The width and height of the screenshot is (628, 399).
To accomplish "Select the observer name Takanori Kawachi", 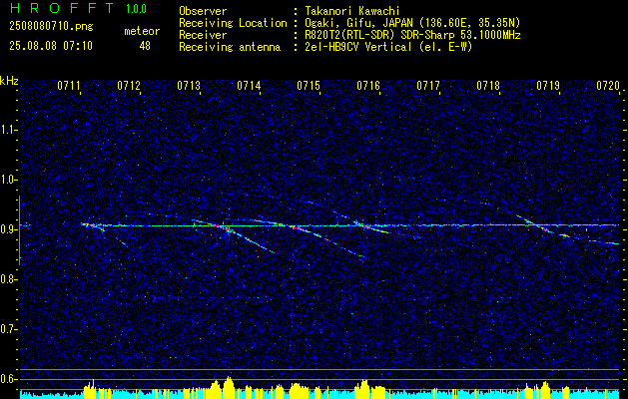I will [x=352, y=11].
